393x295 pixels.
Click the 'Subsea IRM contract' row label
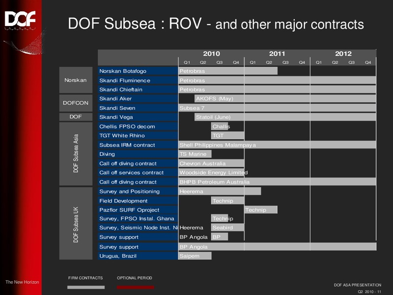click(138, 145)
